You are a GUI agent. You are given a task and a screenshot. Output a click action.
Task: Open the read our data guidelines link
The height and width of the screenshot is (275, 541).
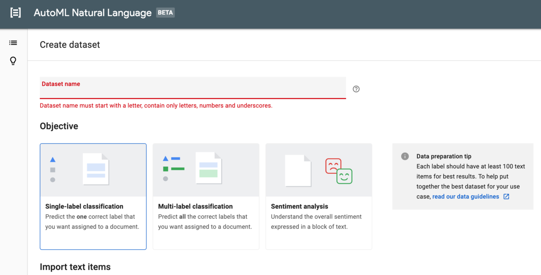(466, 197)
